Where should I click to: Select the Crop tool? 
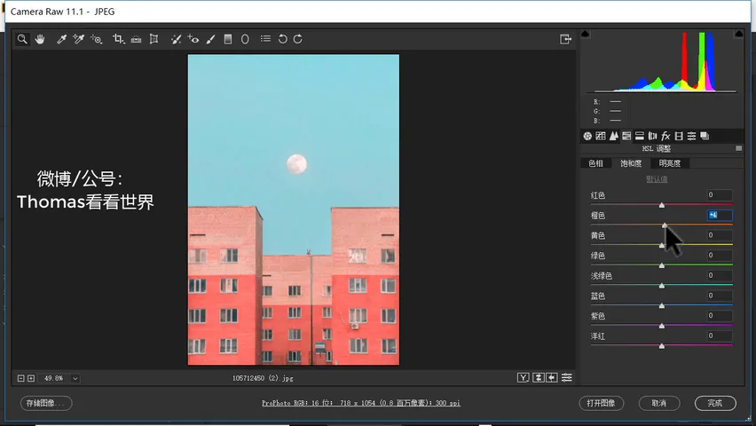(118, 39)
